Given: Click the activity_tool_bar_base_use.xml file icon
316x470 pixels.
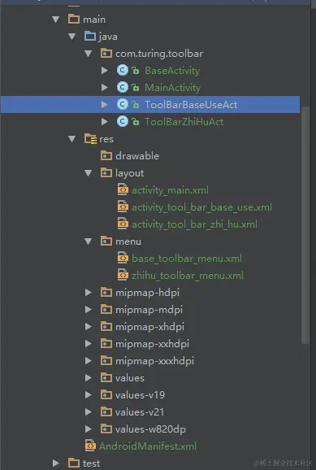Looking at the screenshot, I should pyautogui.click(x=123, y=207).
